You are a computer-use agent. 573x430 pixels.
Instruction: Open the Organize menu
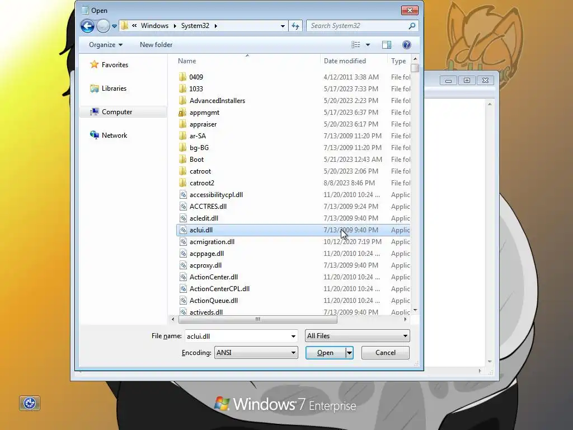click(106, 45)
